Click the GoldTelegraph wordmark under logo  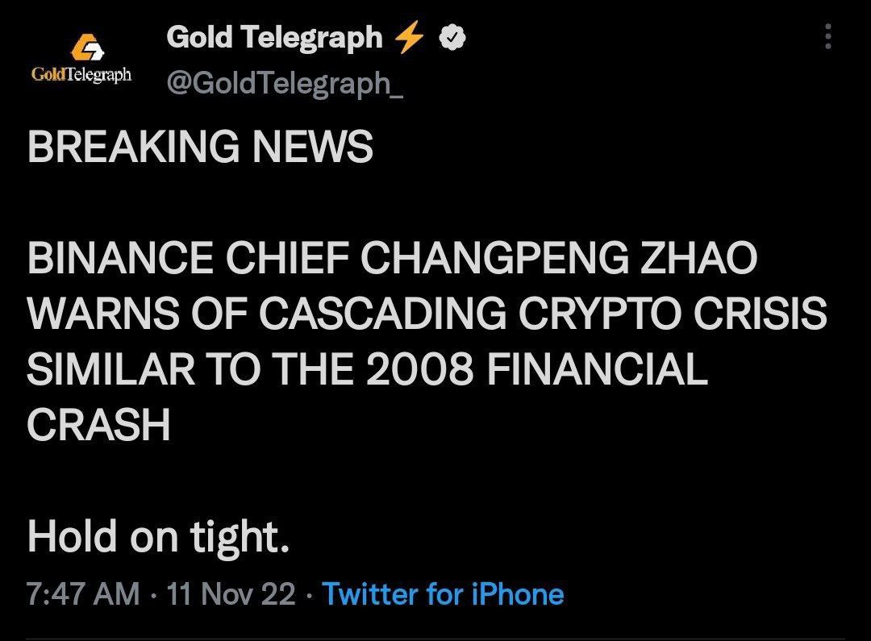click(x=81, y=74)
